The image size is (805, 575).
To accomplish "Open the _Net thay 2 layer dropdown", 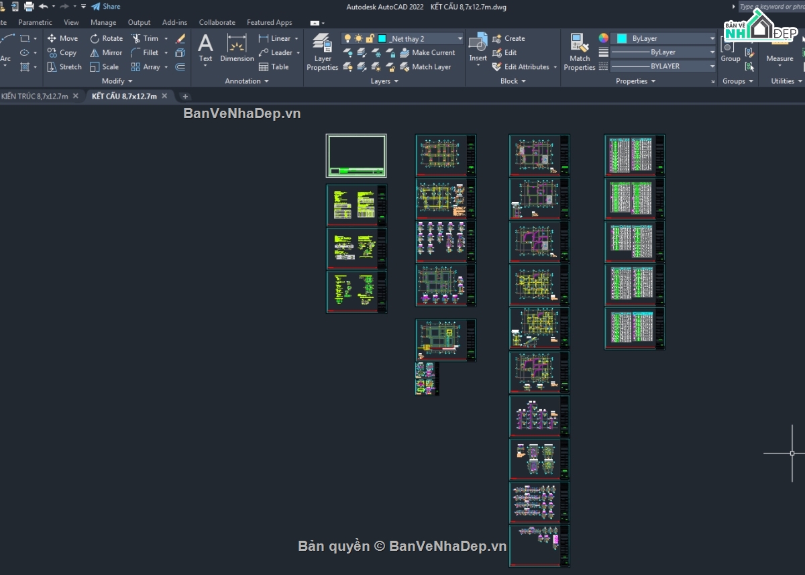I will click(x=460, y=38).
